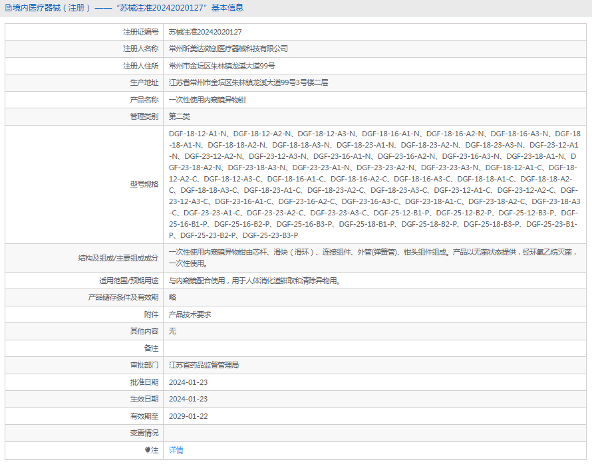Click the 注册人住所 label
The image size is (592, 464).
coord(141,66)
